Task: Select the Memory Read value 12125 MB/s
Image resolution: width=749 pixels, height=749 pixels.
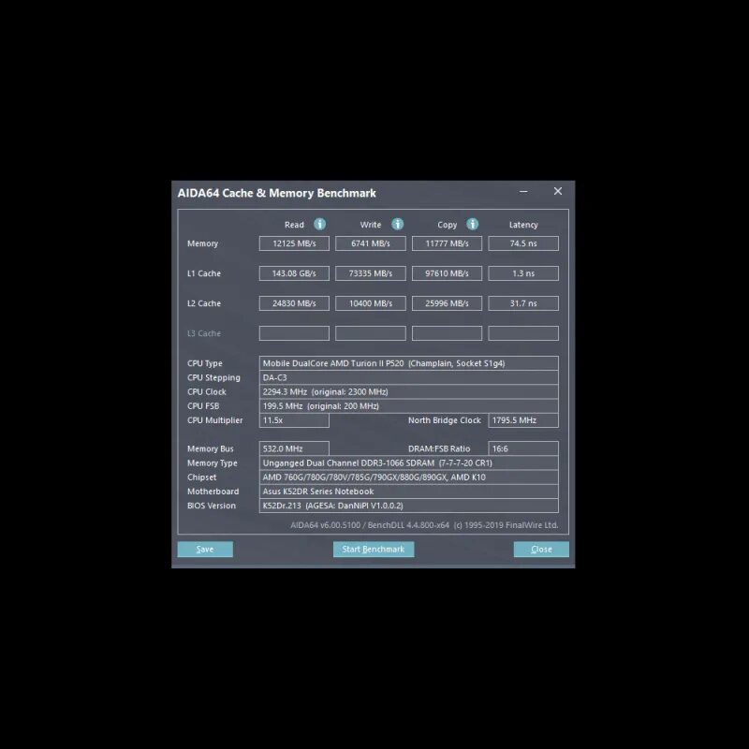Action: click(x=294, y=243)
